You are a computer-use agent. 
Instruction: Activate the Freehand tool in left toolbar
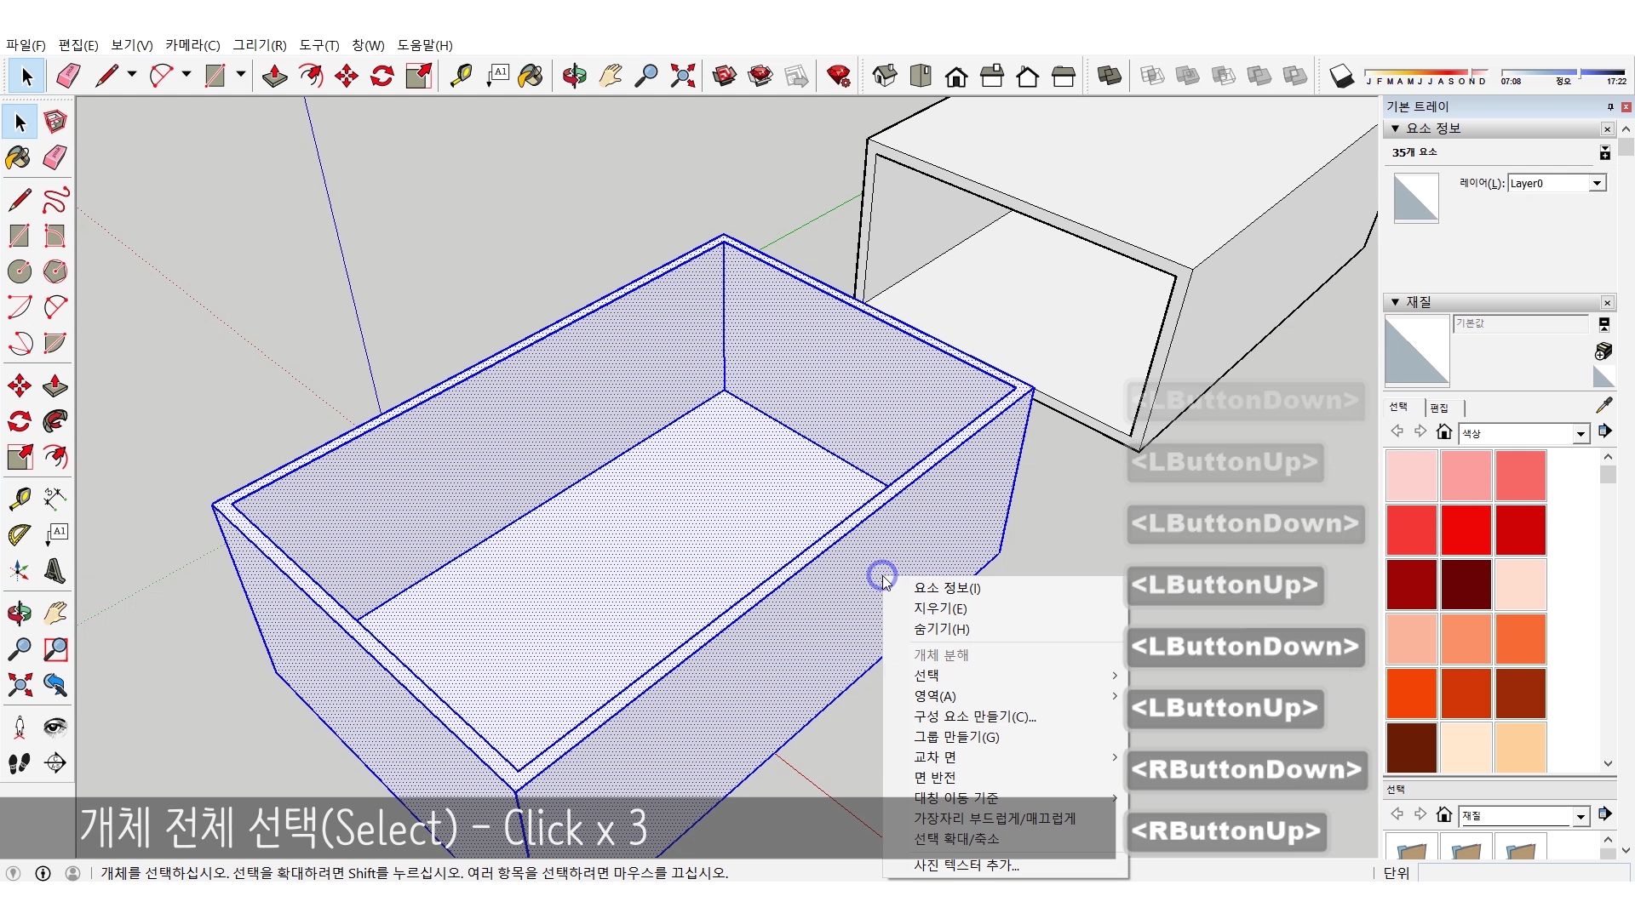(55, 200)
